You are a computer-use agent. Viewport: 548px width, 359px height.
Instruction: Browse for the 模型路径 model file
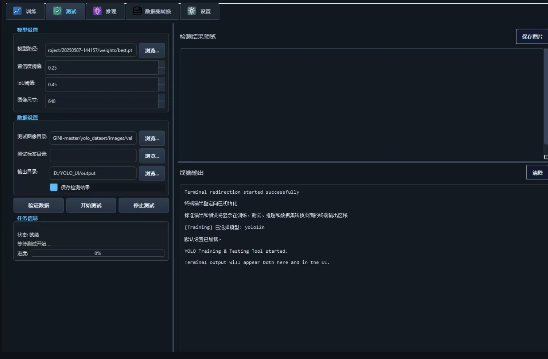point(152,51)
